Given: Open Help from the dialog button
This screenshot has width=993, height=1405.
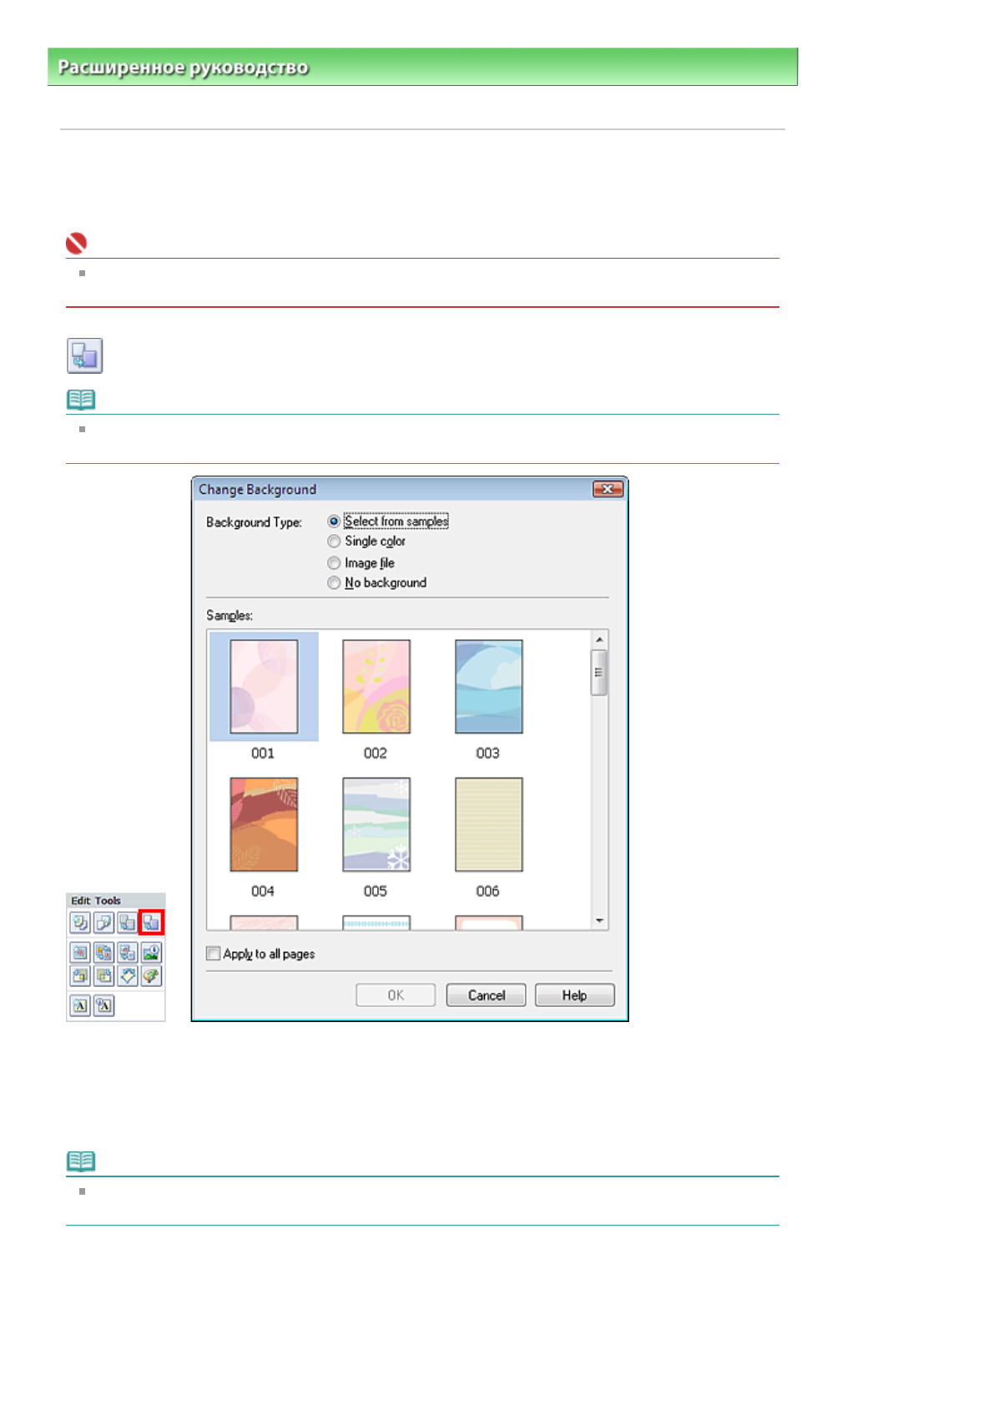Looking at the screenshot, I should (x=574, y=995).
